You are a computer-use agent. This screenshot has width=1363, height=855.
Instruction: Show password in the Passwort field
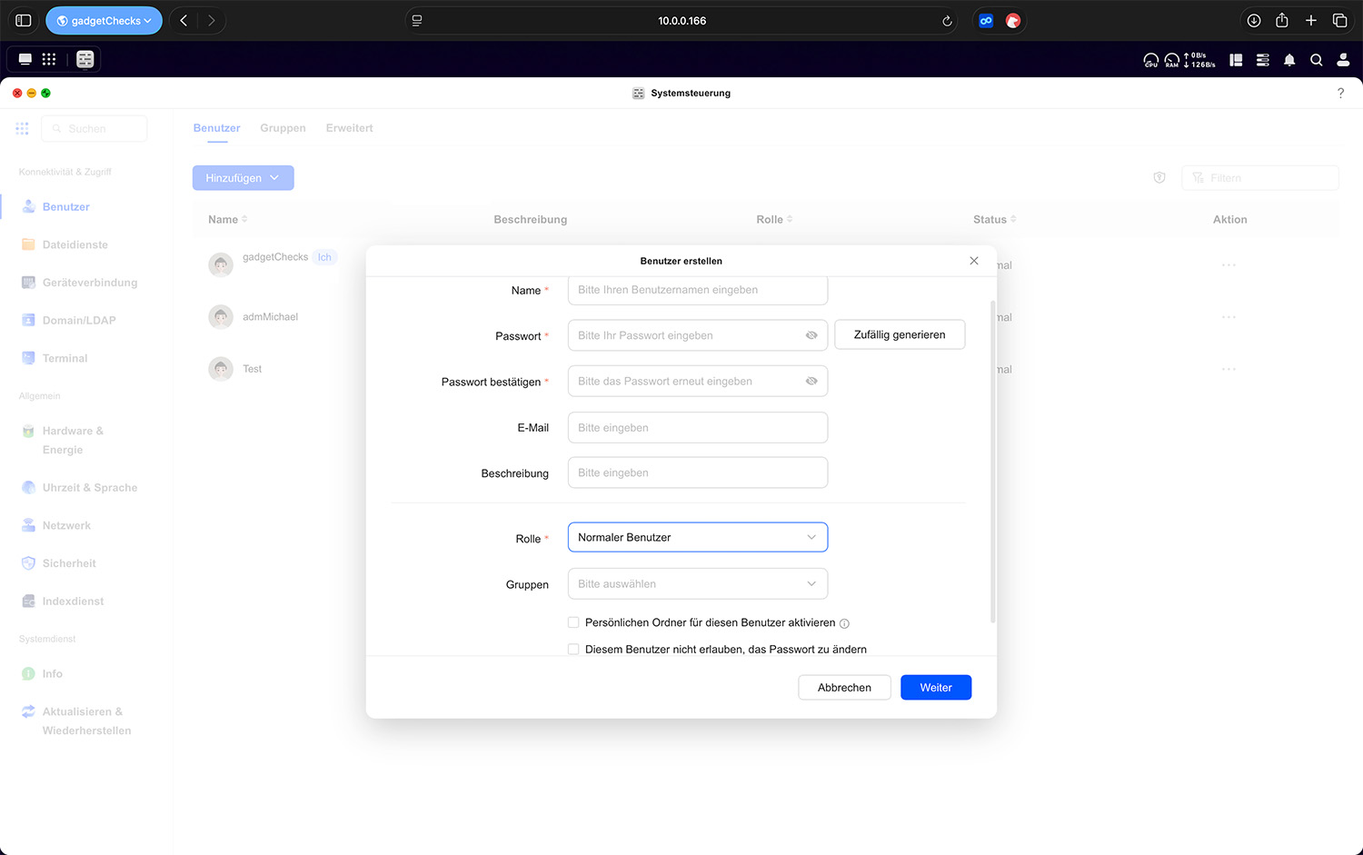pyautogui.click(x=811, y=335)
